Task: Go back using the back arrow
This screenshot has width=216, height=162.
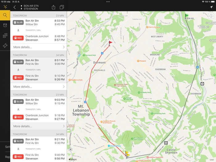Action: tap(15, 7)
